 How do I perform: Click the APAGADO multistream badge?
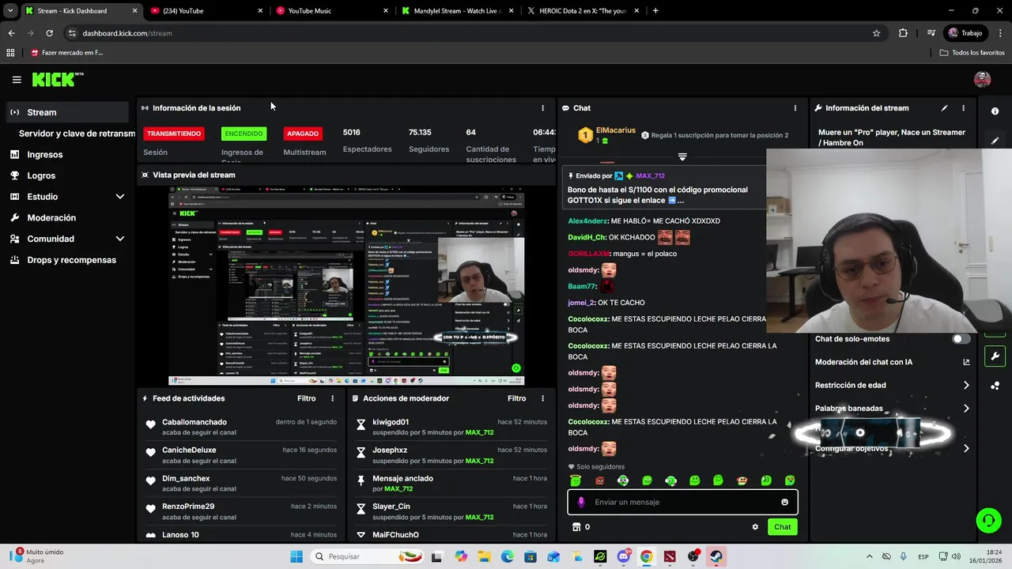303,134
